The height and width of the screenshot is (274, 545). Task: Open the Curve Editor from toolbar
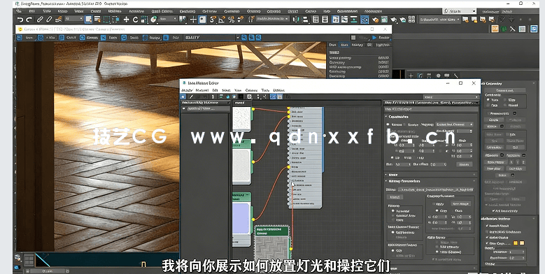point(345,20)
